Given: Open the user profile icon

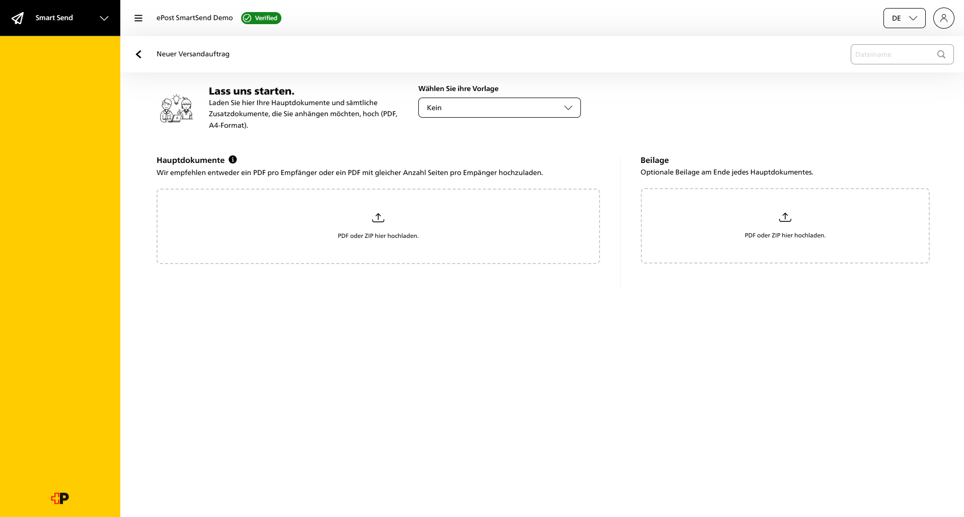Looking at the screenshot, I should 943,18.
